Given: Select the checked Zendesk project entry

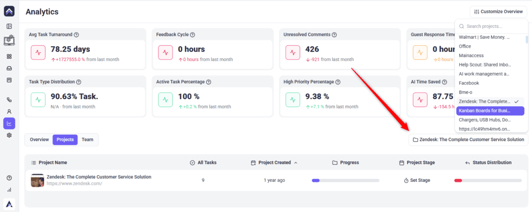Looking at the screenshot, I should pos(490,102).
